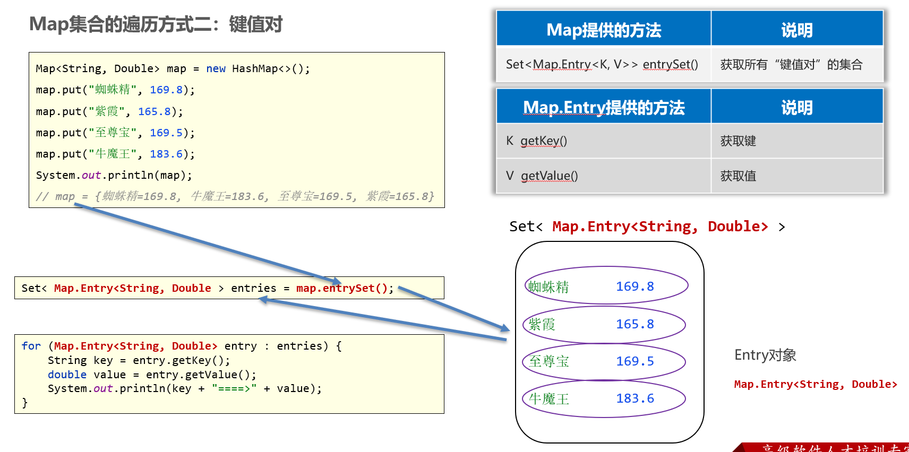
Task: Click the 'Set<Map.Entry<K, V>> entrySet()' cell
Action: [604, 64]
